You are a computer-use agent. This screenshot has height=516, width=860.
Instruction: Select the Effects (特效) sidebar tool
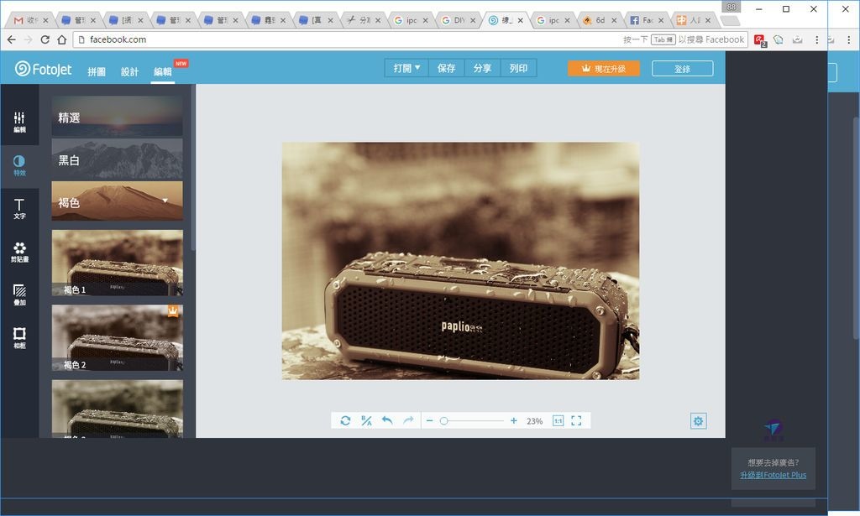[x=19, y=165]
